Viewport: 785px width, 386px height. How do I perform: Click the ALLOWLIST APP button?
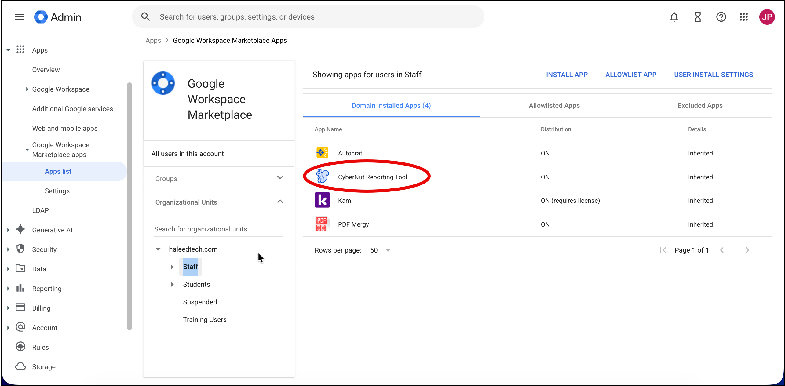pos(631,75)
